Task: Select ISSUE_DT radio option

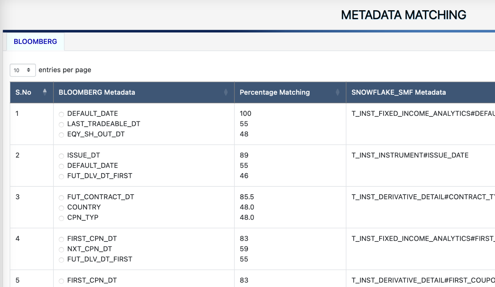Action: click(61, 156)
